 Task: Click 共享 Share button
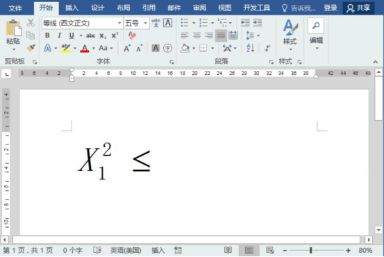(x=358, y=8)
